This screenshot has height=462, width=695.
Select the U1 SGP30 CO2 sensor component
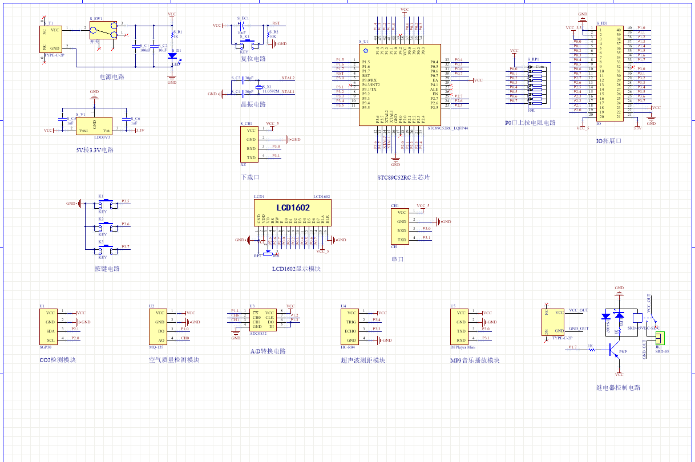pyautogui.click(x=49, y=326)
